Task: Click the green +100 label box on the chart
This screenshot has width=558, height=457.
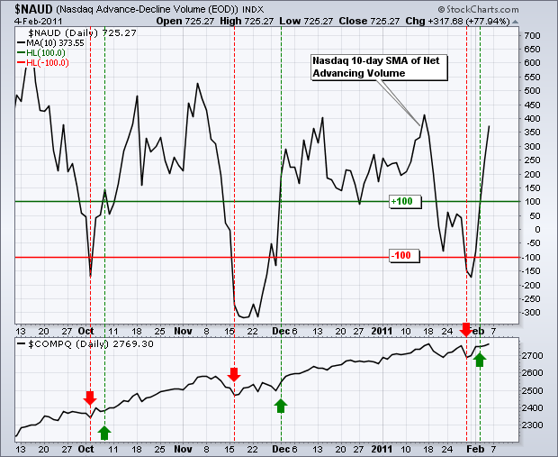Action: (x=405, y=201)
